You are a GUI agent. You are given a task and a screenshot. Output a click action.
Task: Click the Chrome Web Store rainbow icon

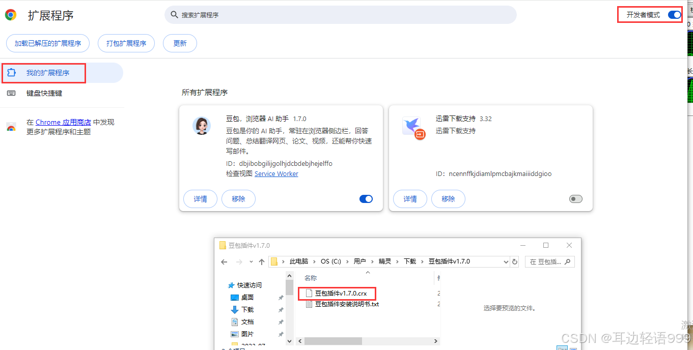[x=11, y=127]
